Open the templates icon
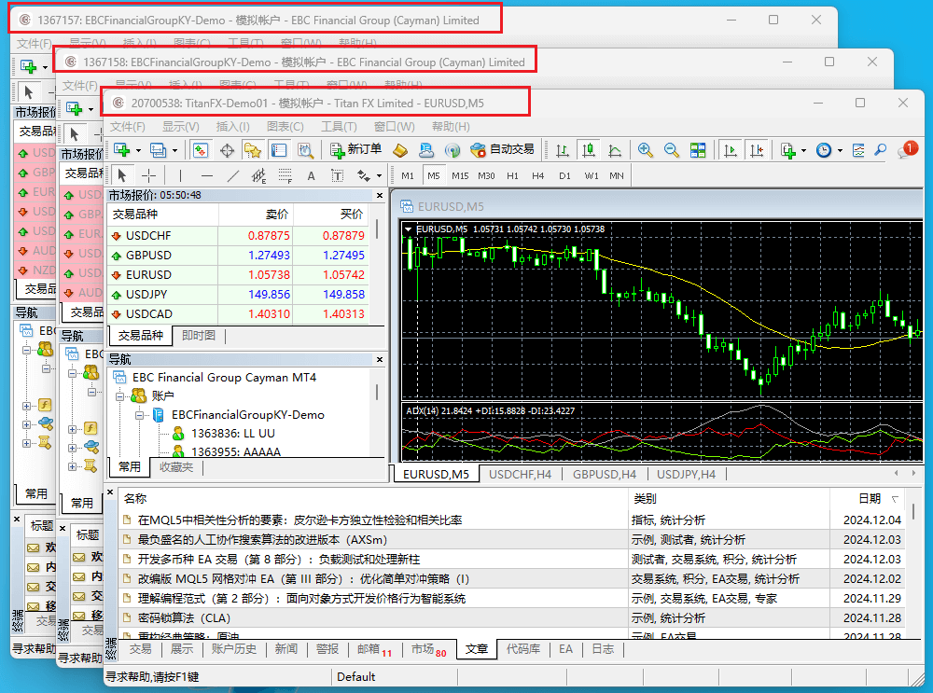933x693 pixels. click(858, 150)
